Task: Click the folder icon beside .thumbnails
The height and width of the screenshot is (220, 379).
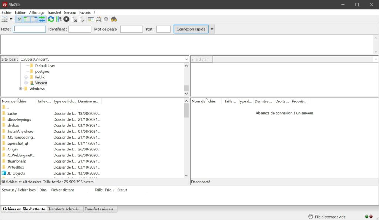Action: coord(4,161)
